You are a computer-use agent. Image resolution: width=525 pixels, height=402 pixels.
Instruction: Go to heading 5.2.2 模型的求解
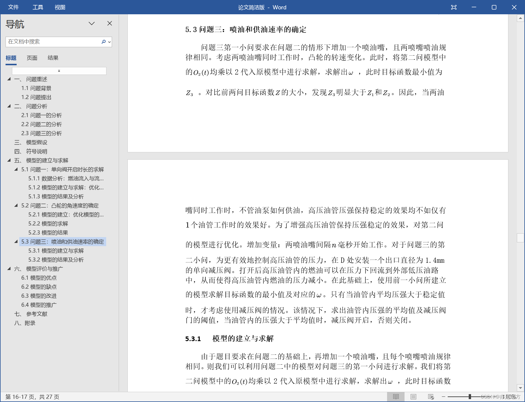48,224
